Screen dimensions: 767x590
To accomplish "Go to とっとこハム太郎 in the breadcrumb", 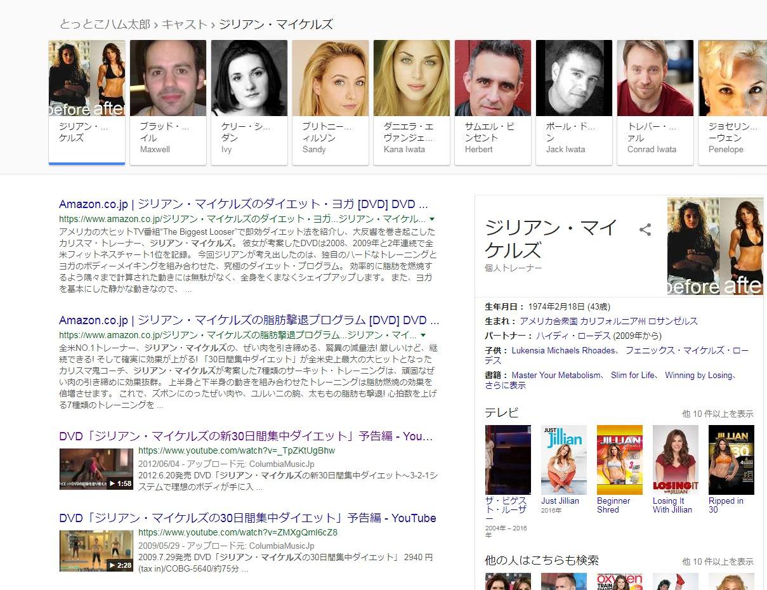I will [105, 25].
